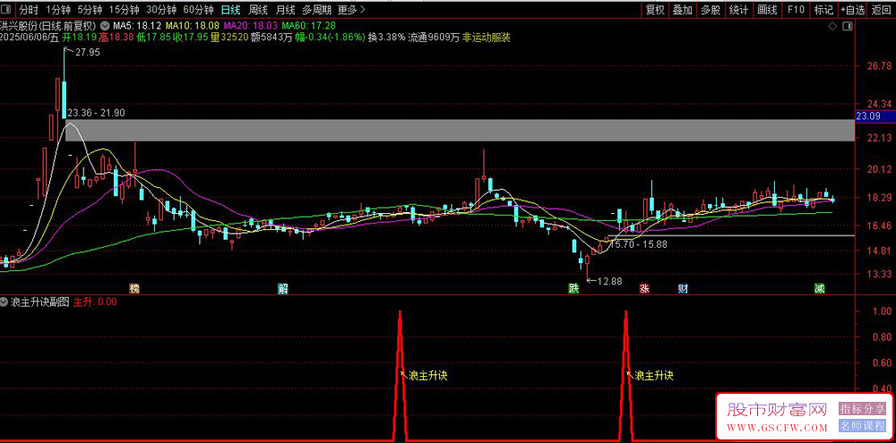
Task: Select the 1分钟 period tab
Action: tap(57, 10)
